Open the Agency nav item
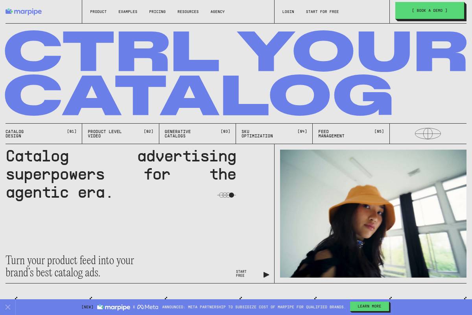The height and width of the screenshot is (315, 472). (218, 12)
